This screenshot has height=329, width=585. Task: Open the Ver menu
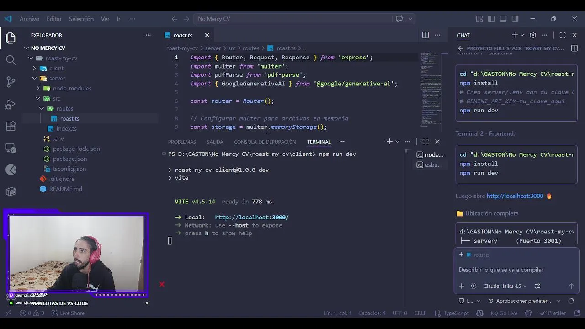click(105, 19)
